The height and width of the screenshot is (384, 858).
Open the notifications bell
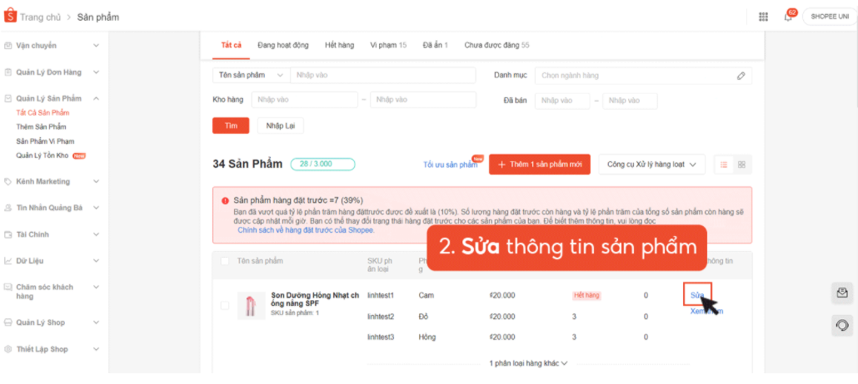tap(787, 17)
